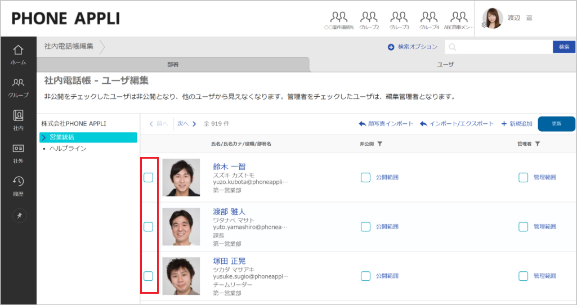Screen dimensions: 577x305
Task: Click the magnifier icon in search box
Action: point(453,47)
